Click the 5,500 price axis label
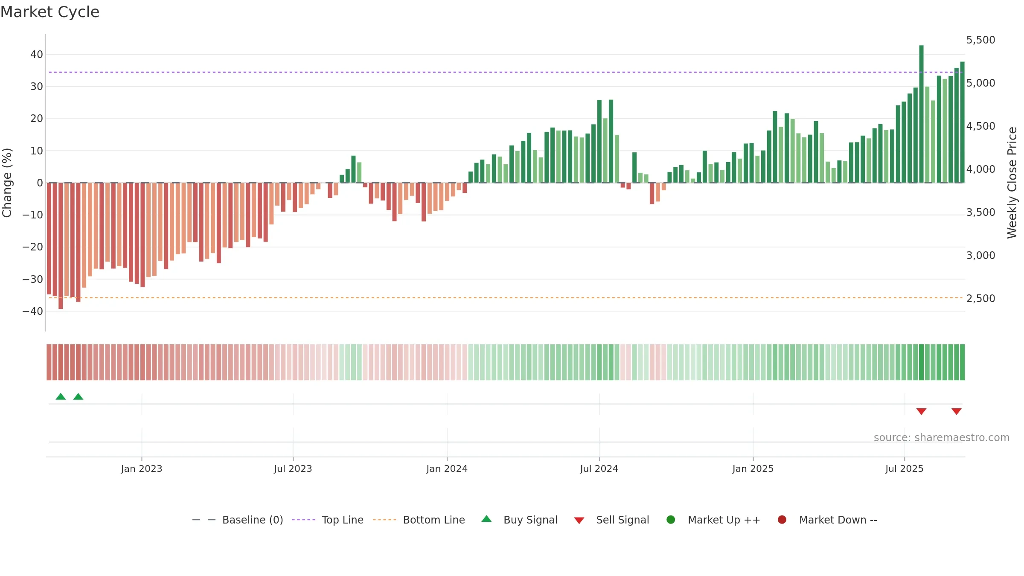This screenshot has height=576, width=1024. pos(980,40)
